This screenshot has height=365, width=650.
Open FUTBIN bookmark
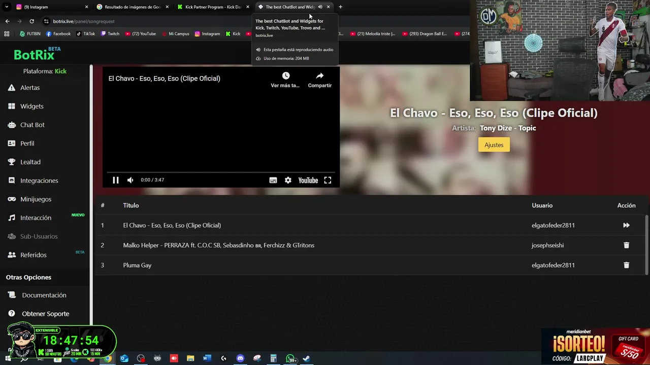pyautogui.click(x=30, y=34)
